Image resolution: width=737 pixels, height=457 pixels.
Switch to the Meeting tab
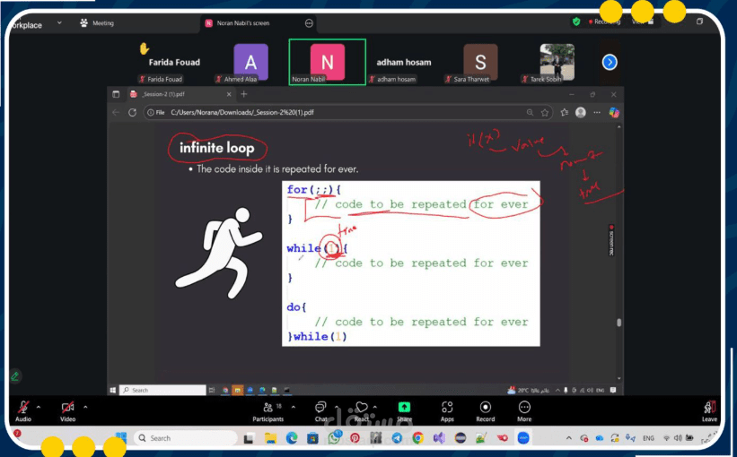pos(97,23)
